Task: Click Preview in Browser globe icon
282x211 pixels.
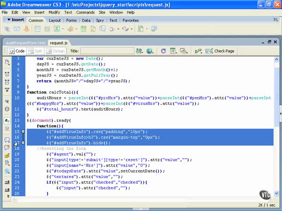Action: pos(150,51)
